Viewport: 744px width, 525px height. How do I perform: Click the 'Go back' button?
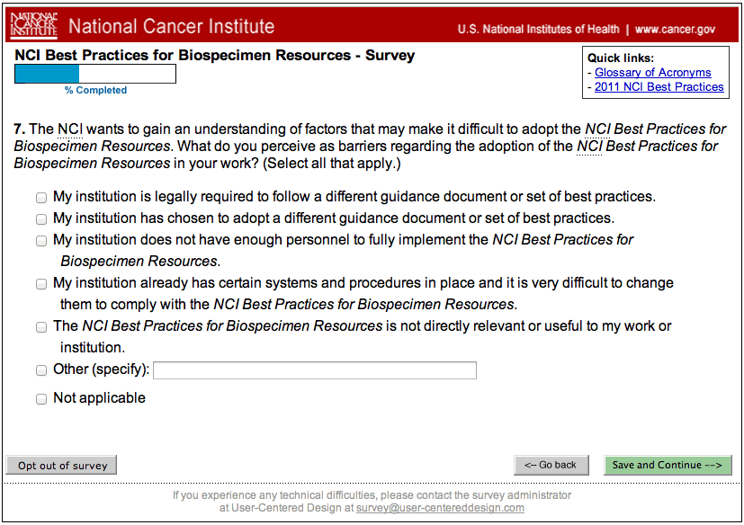coord(551,465)
